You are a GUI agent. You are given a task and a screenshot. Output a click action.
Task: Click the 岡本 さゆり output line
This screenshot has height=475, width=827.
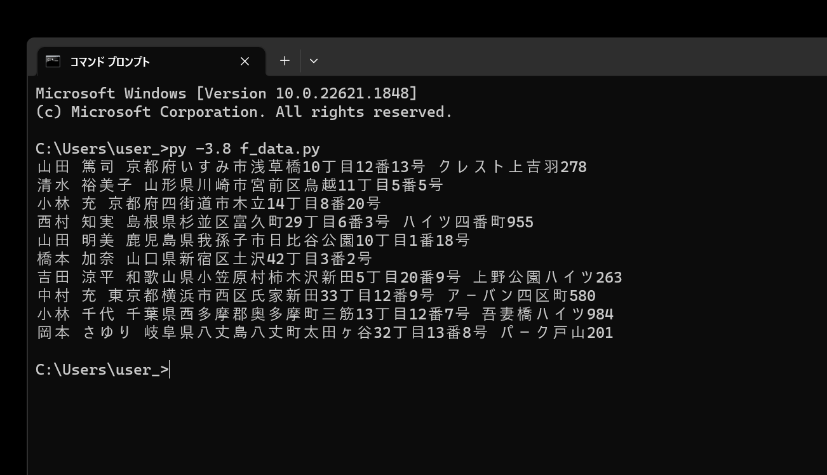[325, 333]
